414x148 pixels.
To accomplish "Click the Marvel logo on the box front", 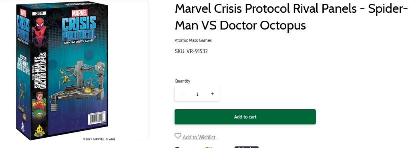I will [x=79, y=13].
